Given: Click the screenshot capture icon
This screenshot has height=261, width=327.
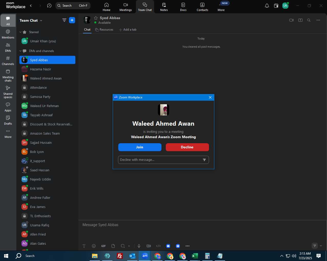Looking at the screenshot, I should point(123,246).
